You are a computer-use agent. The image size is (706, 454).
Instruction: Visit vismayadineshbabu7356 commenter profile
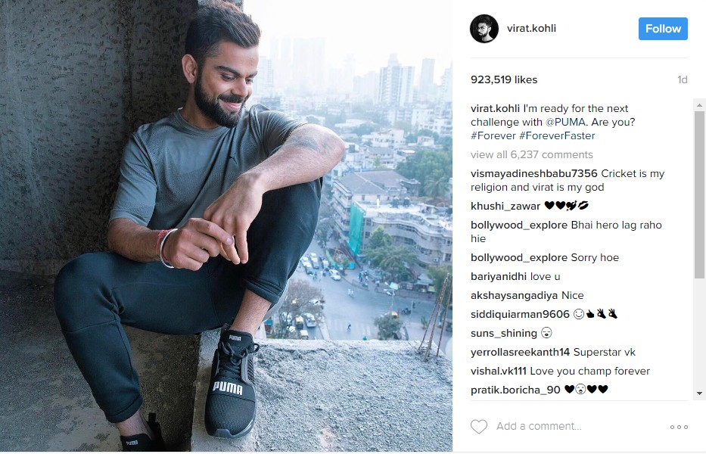pos(534,173)
